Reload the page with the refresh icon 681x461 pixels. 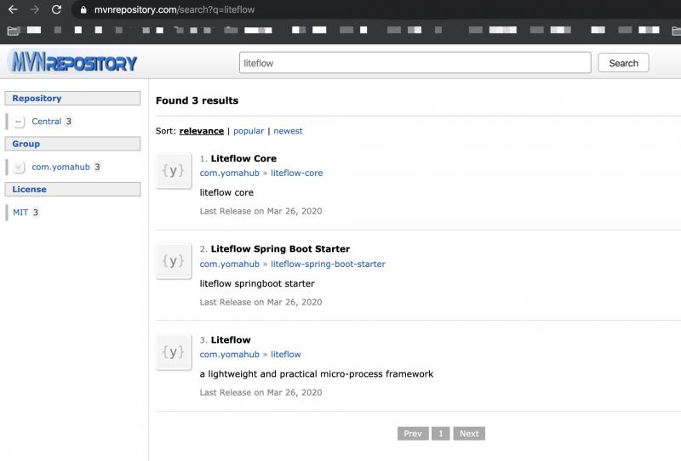tap(56, 10)
